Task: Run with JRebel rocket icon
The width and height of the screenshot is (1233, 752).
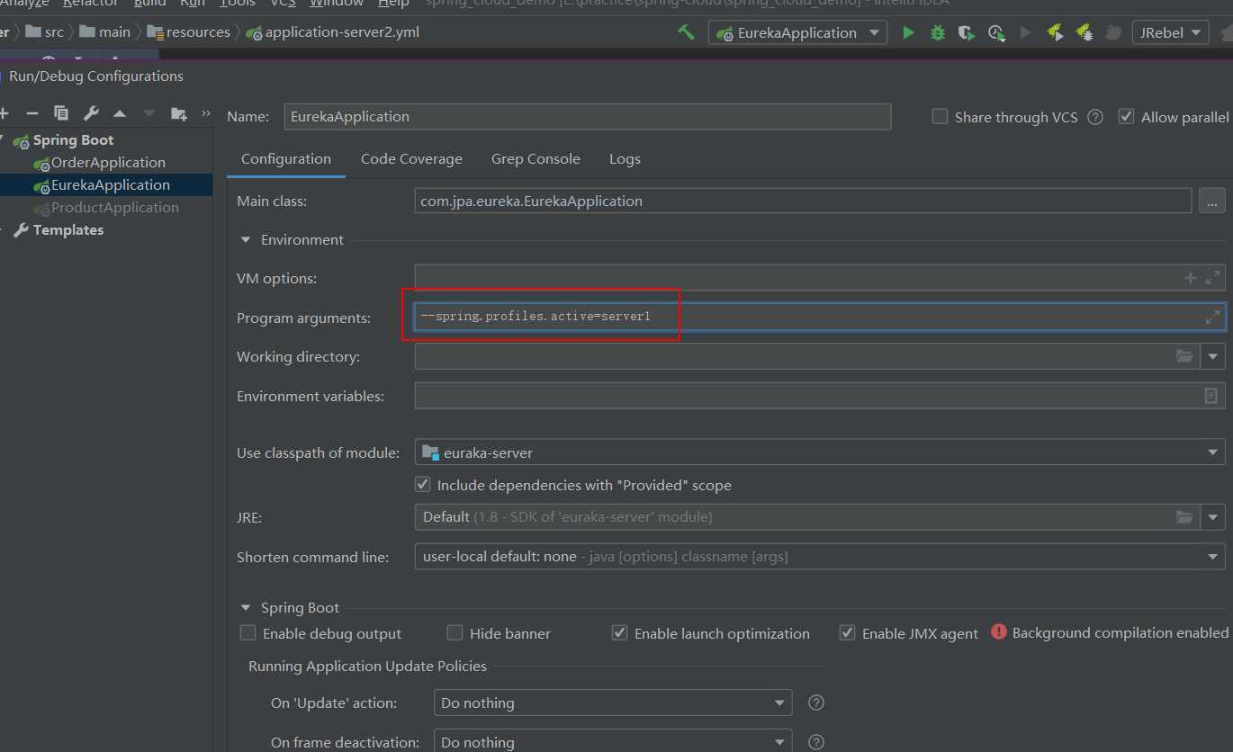Action: (x=1055, y=32)
